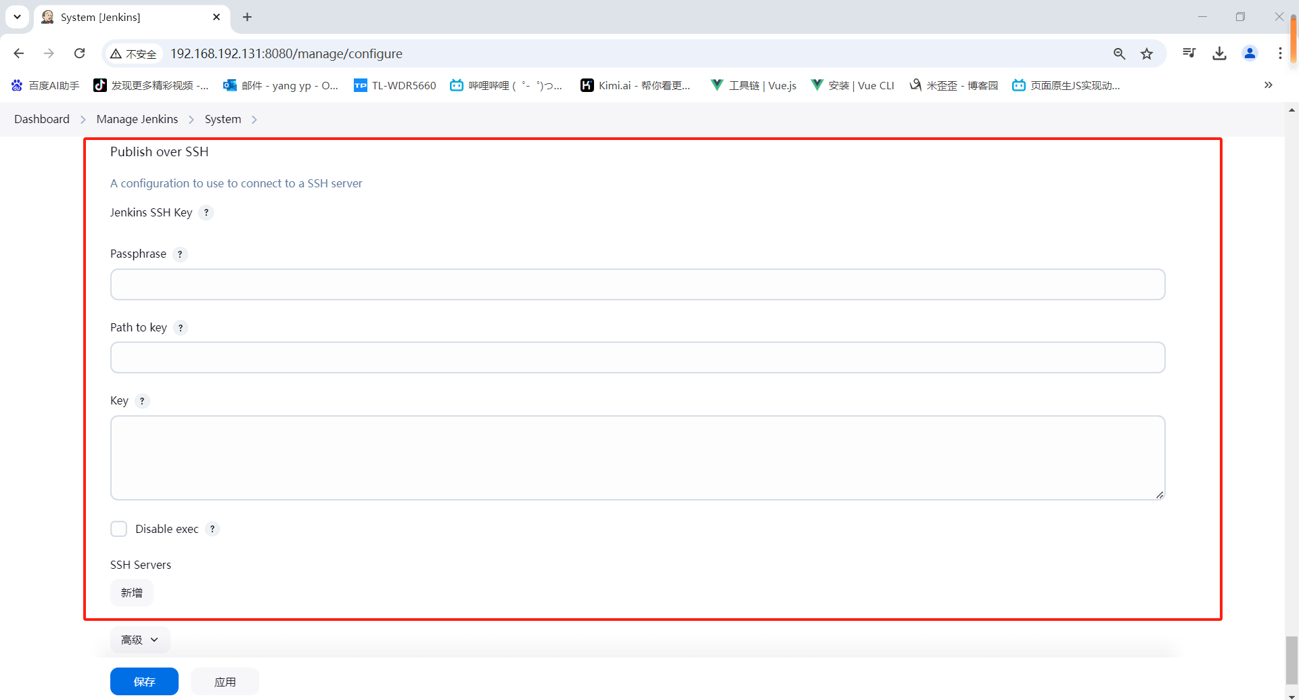Image resolution: width=1299 pixels, height=700 pixels.
Task: Click the browser forward arrow
Action: 49,53
